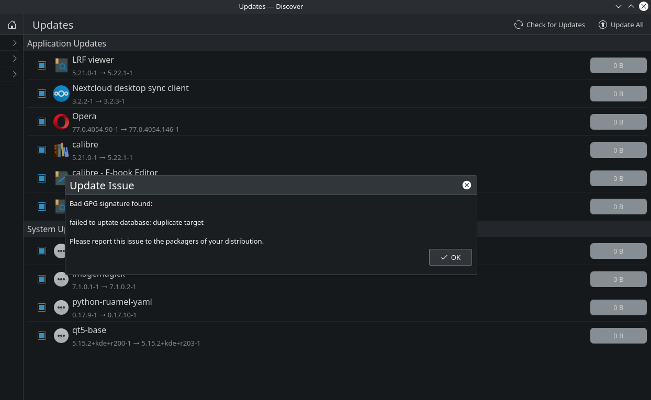Click the 0 B button for calibre
651x400 pixels.
[x=619, y=150]
